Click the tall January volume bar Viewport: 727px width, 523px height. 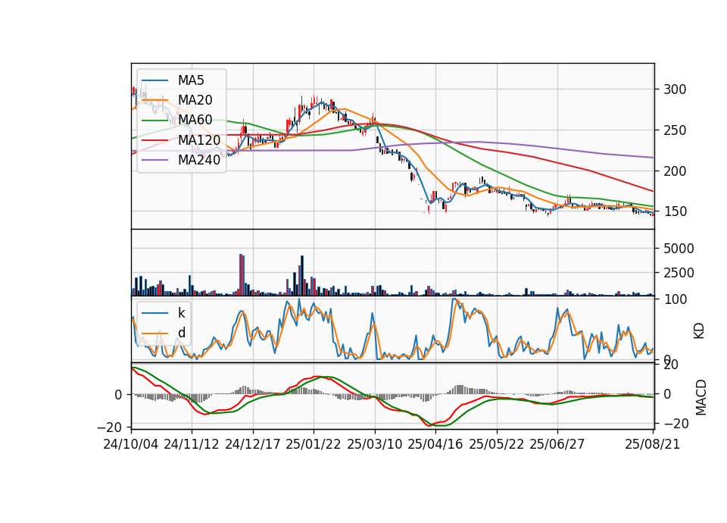pyautogui.click(x=302, y=276)
